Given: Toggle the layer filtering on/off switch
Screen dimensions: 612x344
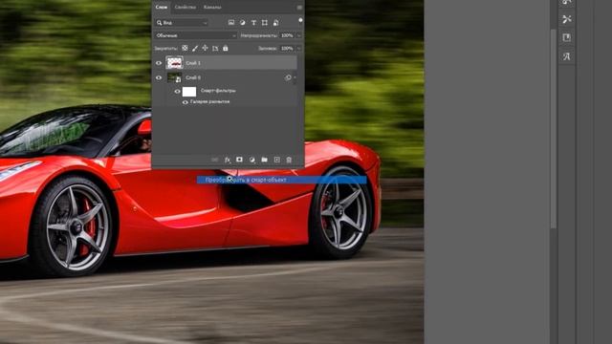Looking at the screenshot, I should tap(300, 20).
